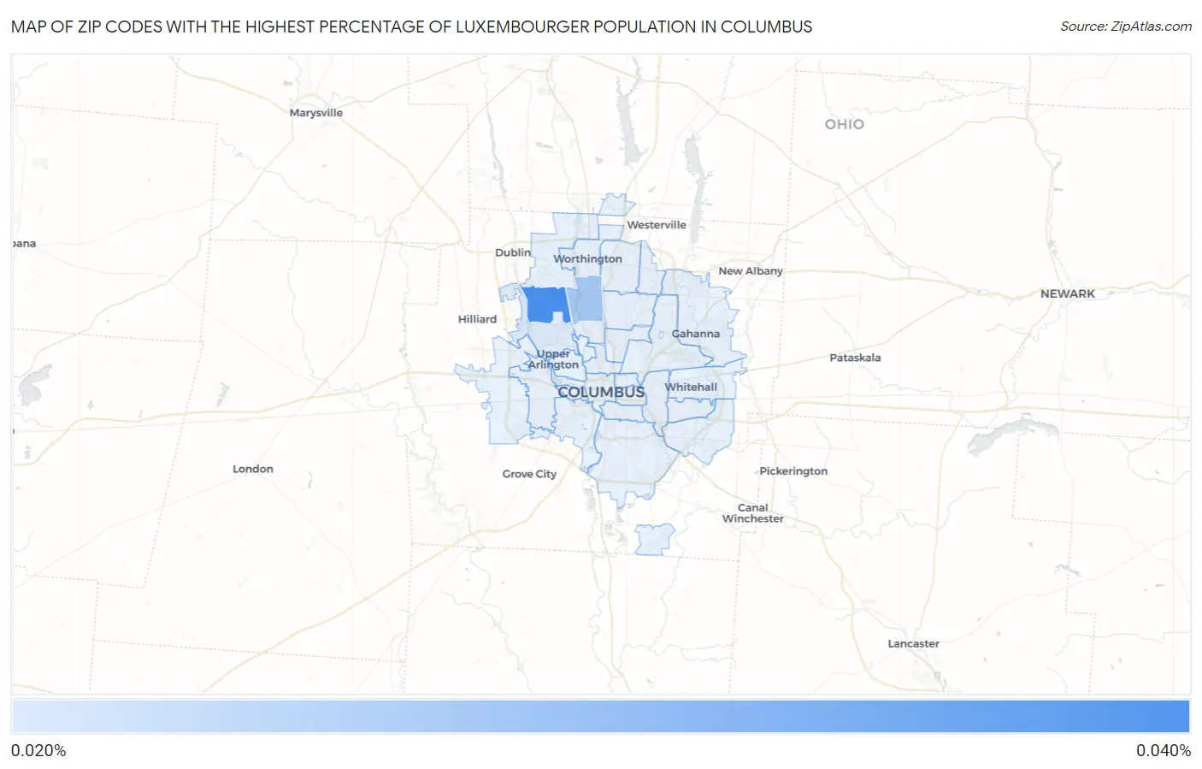Screen dimensions: 1202x769
Task: Click the Westerville label on map
Action: 657,225
